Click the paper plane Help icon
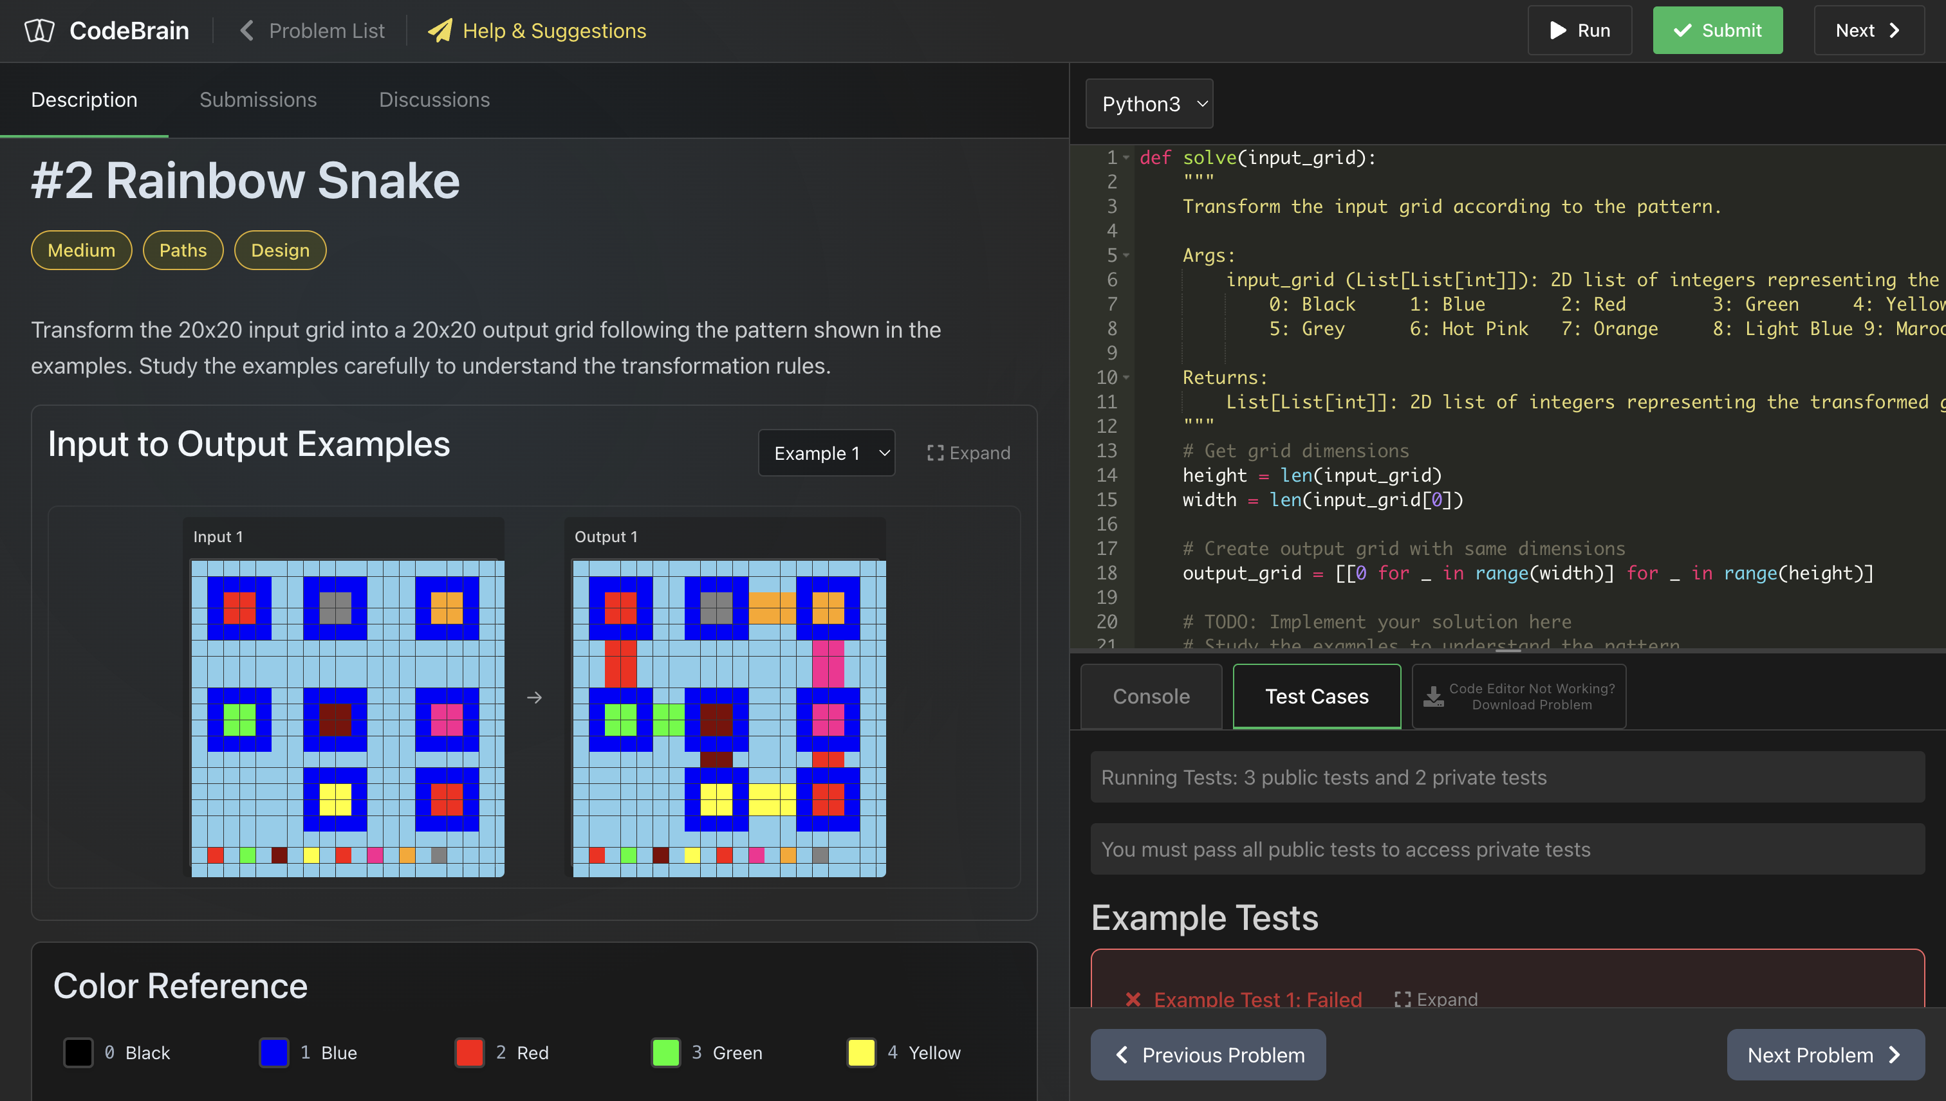1946x1101 pixels. click(440, 30)
